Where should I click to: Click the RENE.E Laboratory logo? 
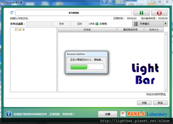click(x=144, y=114)
